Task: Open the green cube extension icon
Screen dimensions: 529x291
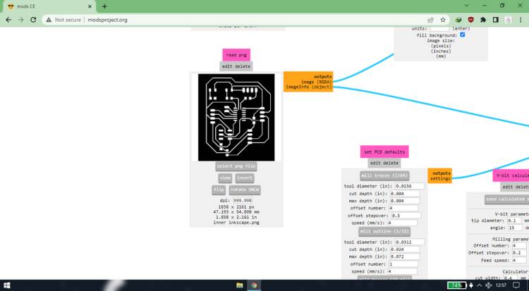Action: [x=458, y=20]
